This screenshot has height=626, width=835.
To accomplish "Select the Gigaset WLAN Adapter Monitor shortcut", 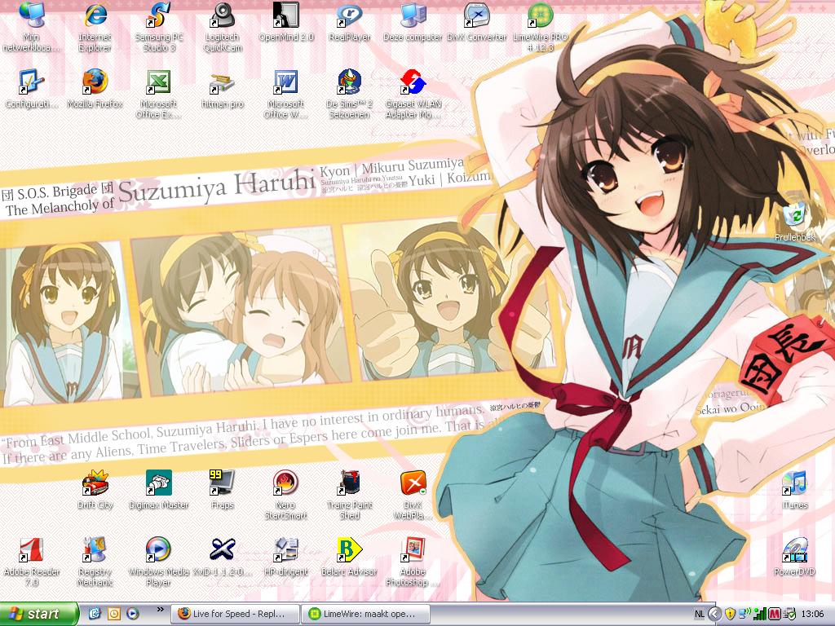I will click(413, 94).
